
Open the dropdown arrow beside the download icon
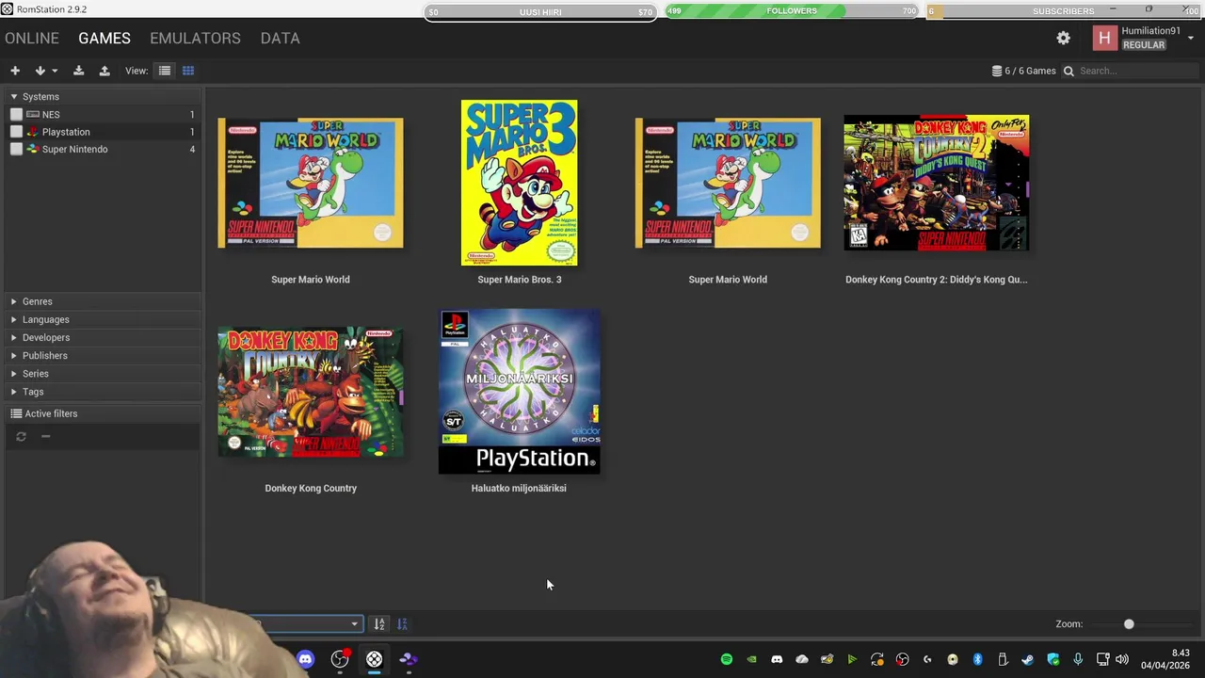click(55, 71)
